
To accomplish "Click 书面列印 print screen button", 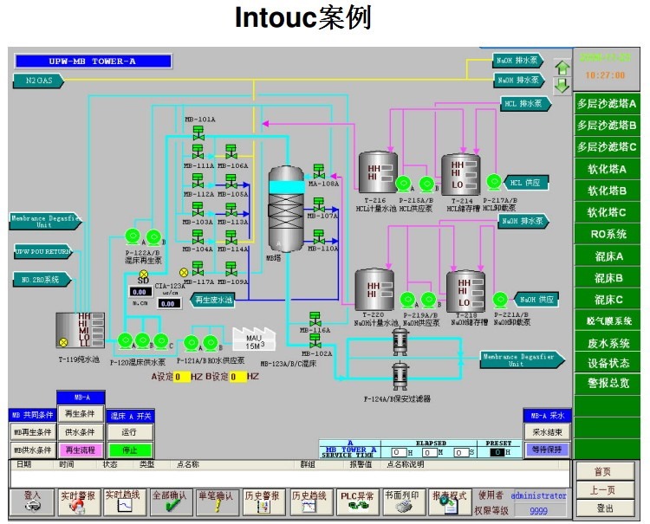I will [403, 502].
